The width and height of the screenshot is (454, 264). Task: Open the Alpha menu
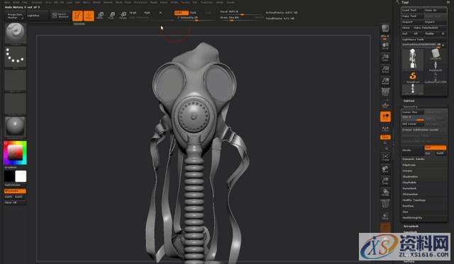(7, 2)
